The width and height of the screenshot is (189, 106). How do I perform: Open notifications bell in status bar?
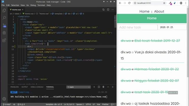click(x=113, y=104)
